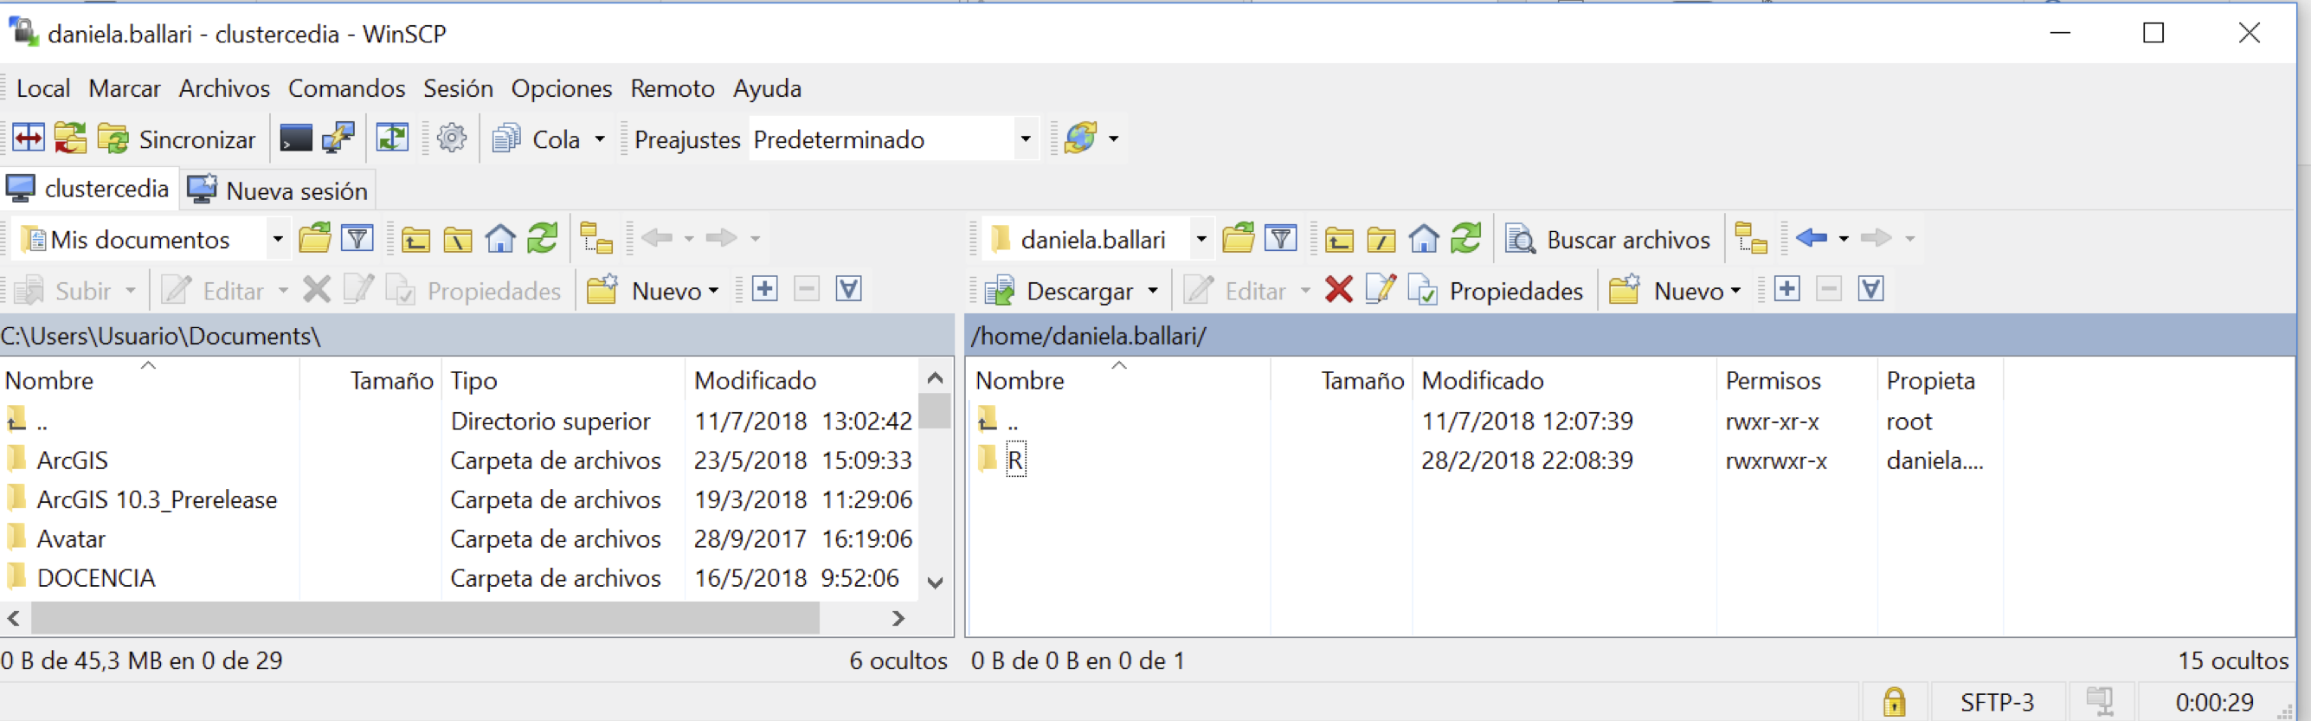
Task: Click the status bar padlock icon
Action: (1894, 701)
